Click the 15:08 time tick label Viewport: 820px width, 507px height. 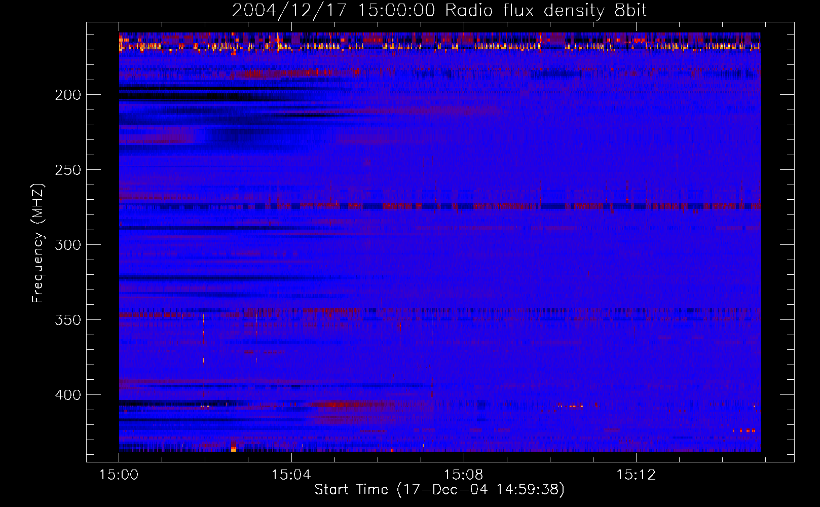click(463, 475)
